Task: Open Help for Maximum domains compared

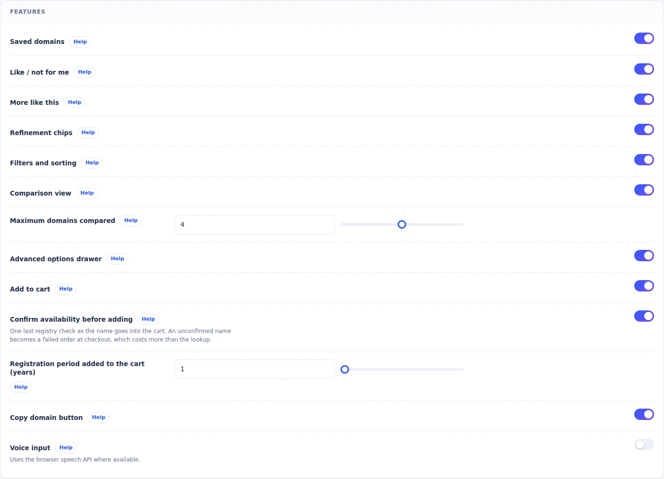Action: tap(131, 220)
